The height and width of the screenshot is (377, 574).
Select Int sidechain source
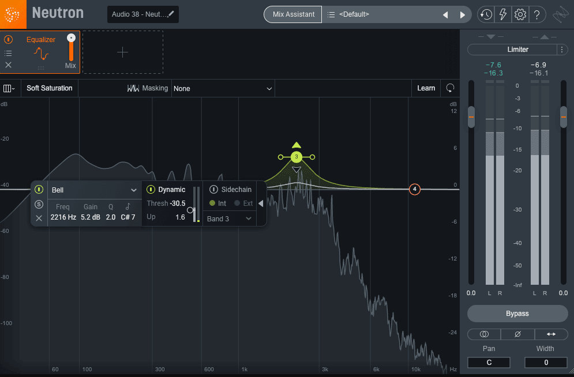coord(218,203)
